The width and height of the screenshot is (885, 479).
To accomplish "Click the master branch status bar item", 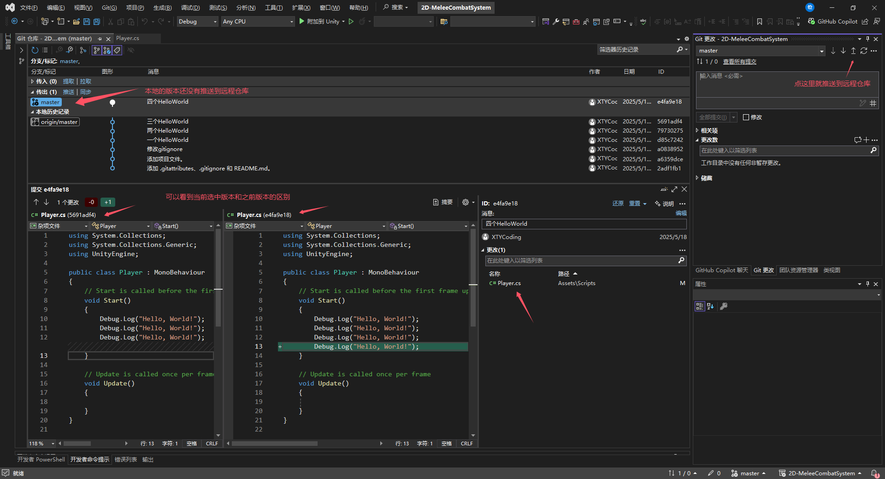I will point(748,473).
